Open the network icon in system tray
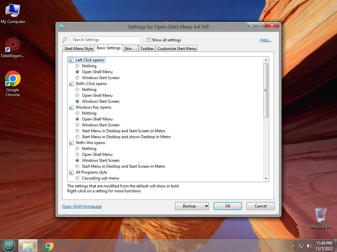The image size is (337, 252). (301, 246)
